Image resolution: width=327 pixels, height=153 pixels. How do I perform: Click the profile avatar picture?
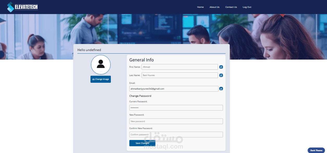[101, 65]
